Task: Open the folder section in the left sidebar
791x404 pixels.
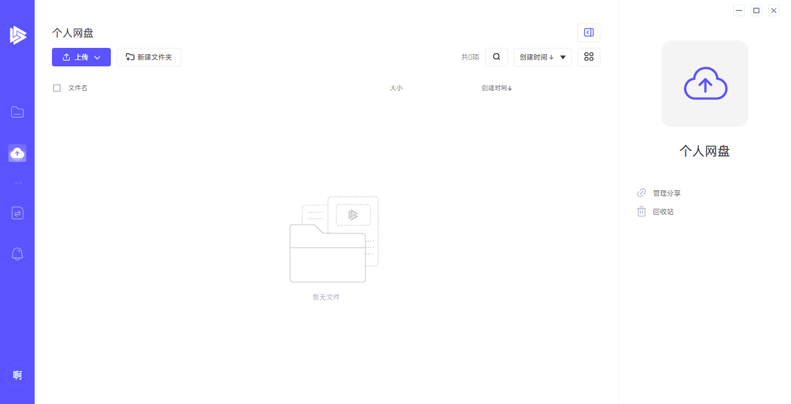Action: pyautogui.click(x=17, y=112)
